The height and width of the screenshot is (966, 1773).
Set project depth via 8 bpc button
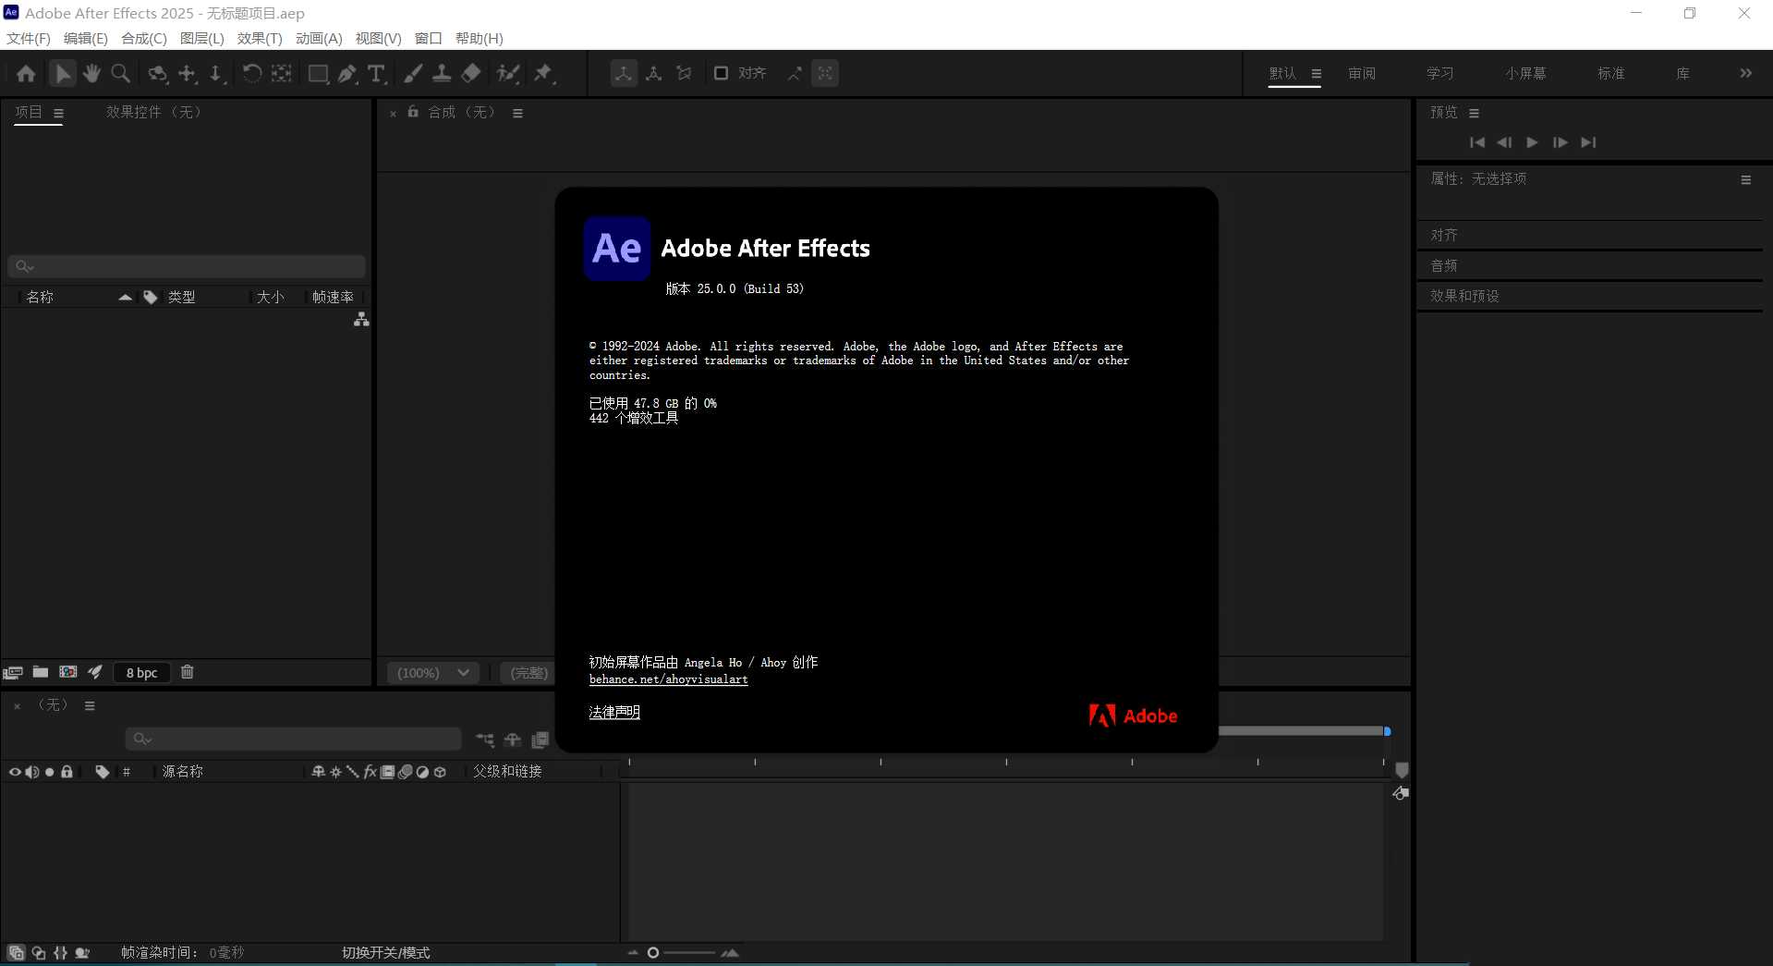point(141,673)
